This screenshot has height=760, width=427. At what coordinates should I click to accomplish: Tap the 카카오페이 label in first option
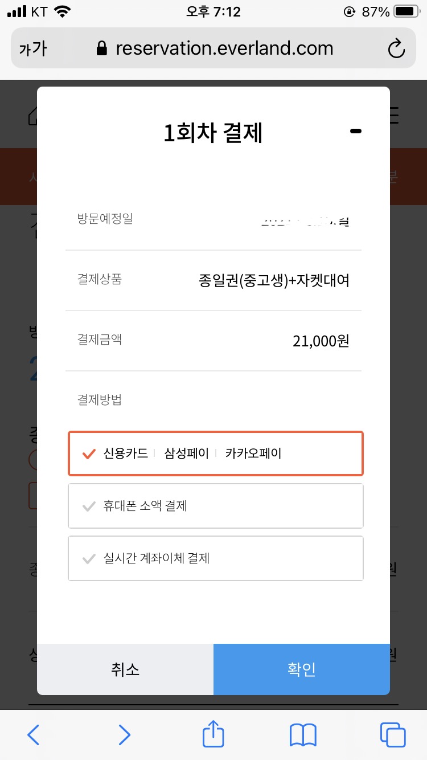[253, 453]
